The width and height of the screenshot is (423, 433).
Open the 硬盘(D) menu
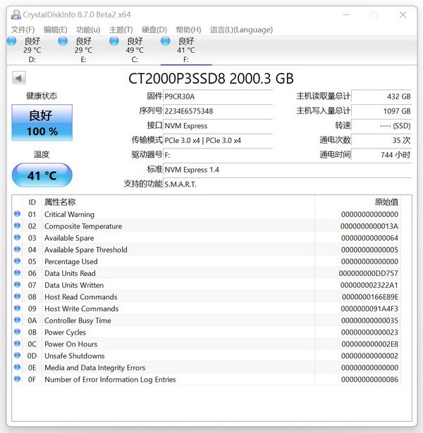tap(154, 30)
